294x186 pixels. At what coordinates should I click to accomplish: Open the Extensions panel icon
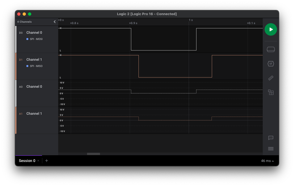click(271, 92)
